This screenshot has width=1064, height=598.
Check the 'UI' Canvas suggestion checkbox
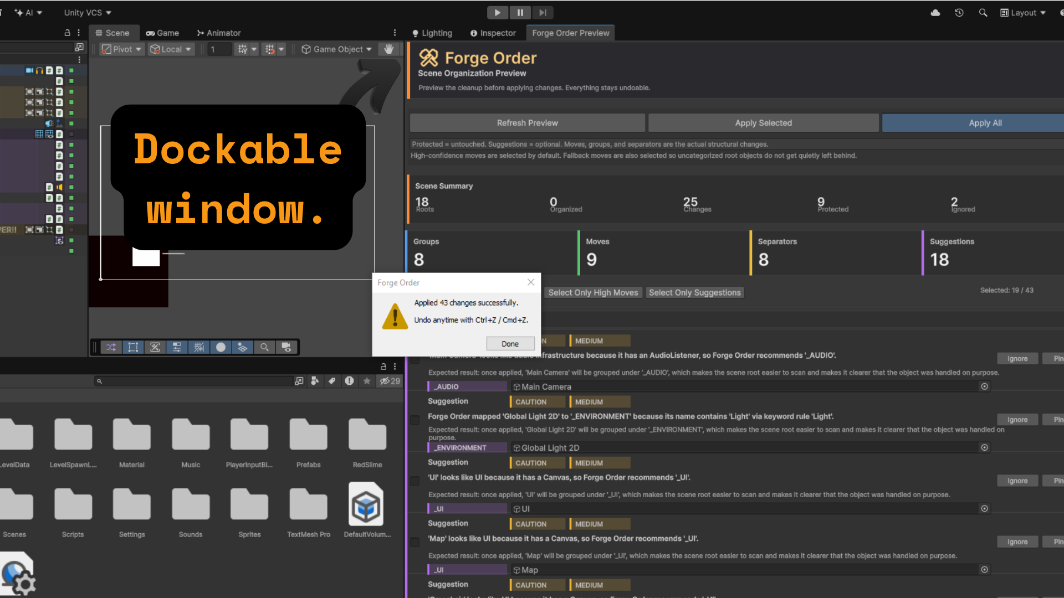click(x=415, y=481)
